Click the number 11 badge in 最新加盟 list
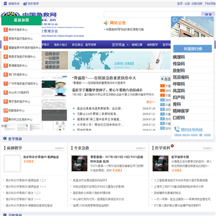216x216 pixels. click(x=5, y=119)
